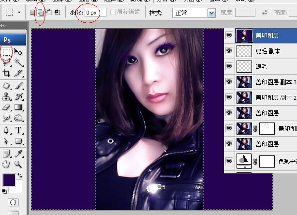Select the Rectangular Marquee tool in toolbox

[6, 52]
